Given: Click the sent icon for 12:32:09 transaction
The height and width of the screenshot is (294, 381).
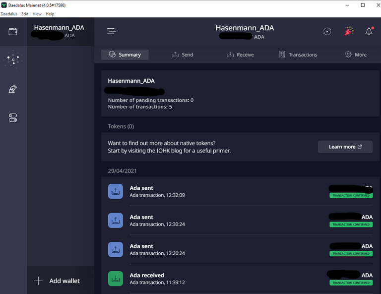Looking at the screenshot, I should click(x=116, y=191).
